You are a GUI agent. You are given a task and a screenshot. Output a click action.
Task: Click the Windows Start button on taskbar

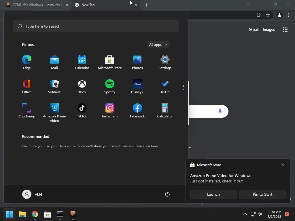[9, 214]
